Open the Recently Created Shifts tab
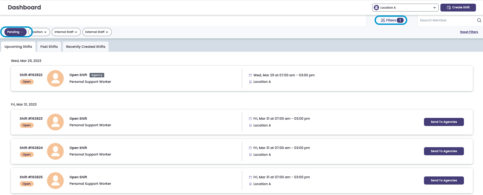 tap(85, 47)
